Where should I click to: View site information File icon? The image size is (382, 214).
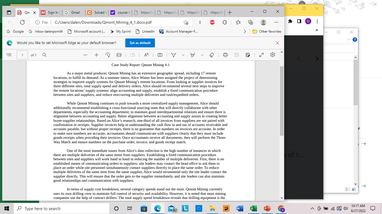pyautogui.click(x=41, y=22)
